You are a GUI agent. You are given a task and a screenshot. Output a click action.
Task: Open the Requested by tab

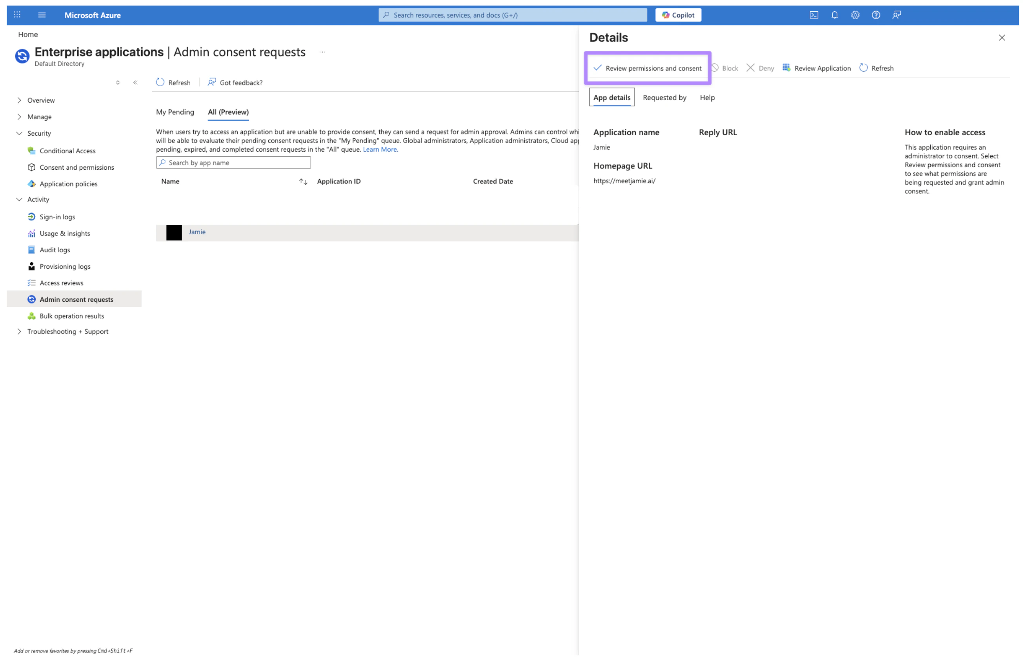click(664, 97)
